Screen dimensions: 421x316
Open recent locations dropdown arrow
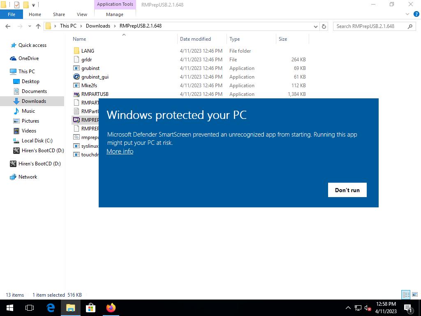click(29, 26)
